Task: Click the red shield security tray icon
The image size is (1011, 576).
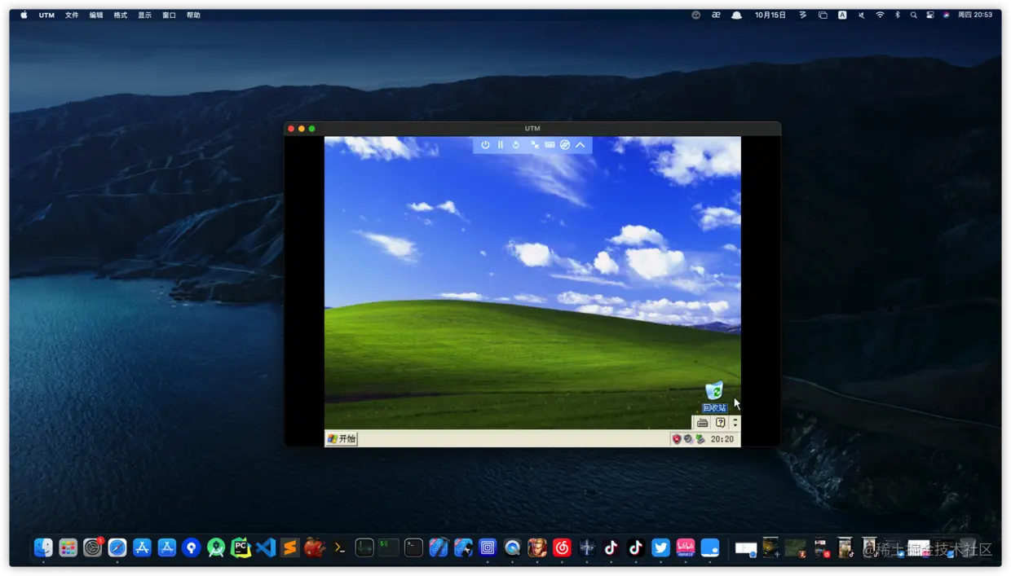Action: 677,438
